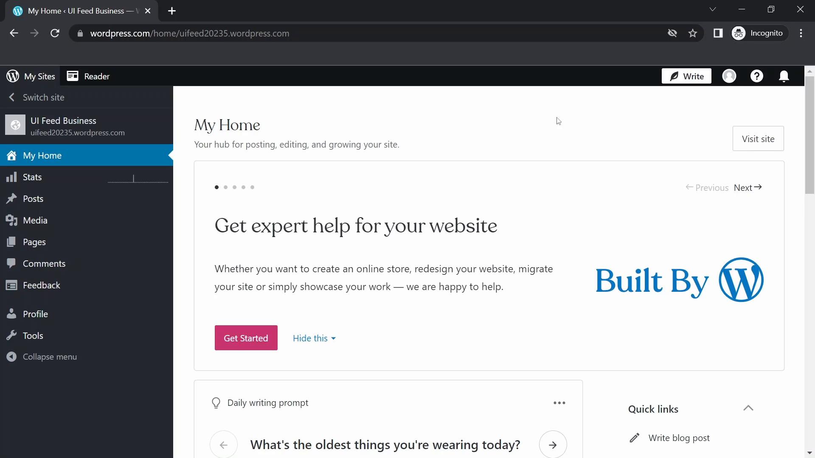815x458 pixels.
Task: Click the Posts menu item
Action: coord(33,198)
